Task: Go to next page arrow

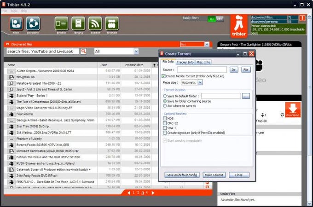Action: [153, 193]
